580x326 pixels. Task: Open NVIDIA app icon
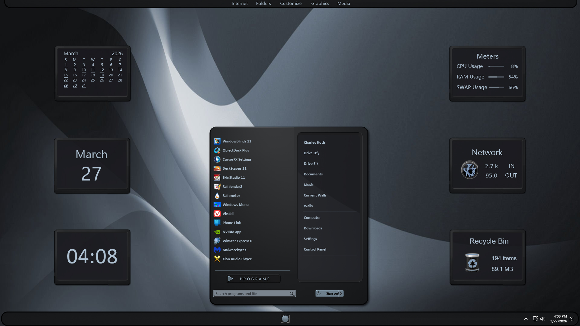(x=217, y=232)
